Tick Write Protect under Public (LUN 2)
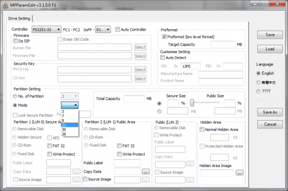 pyautogui.click(x=156, y=135)
